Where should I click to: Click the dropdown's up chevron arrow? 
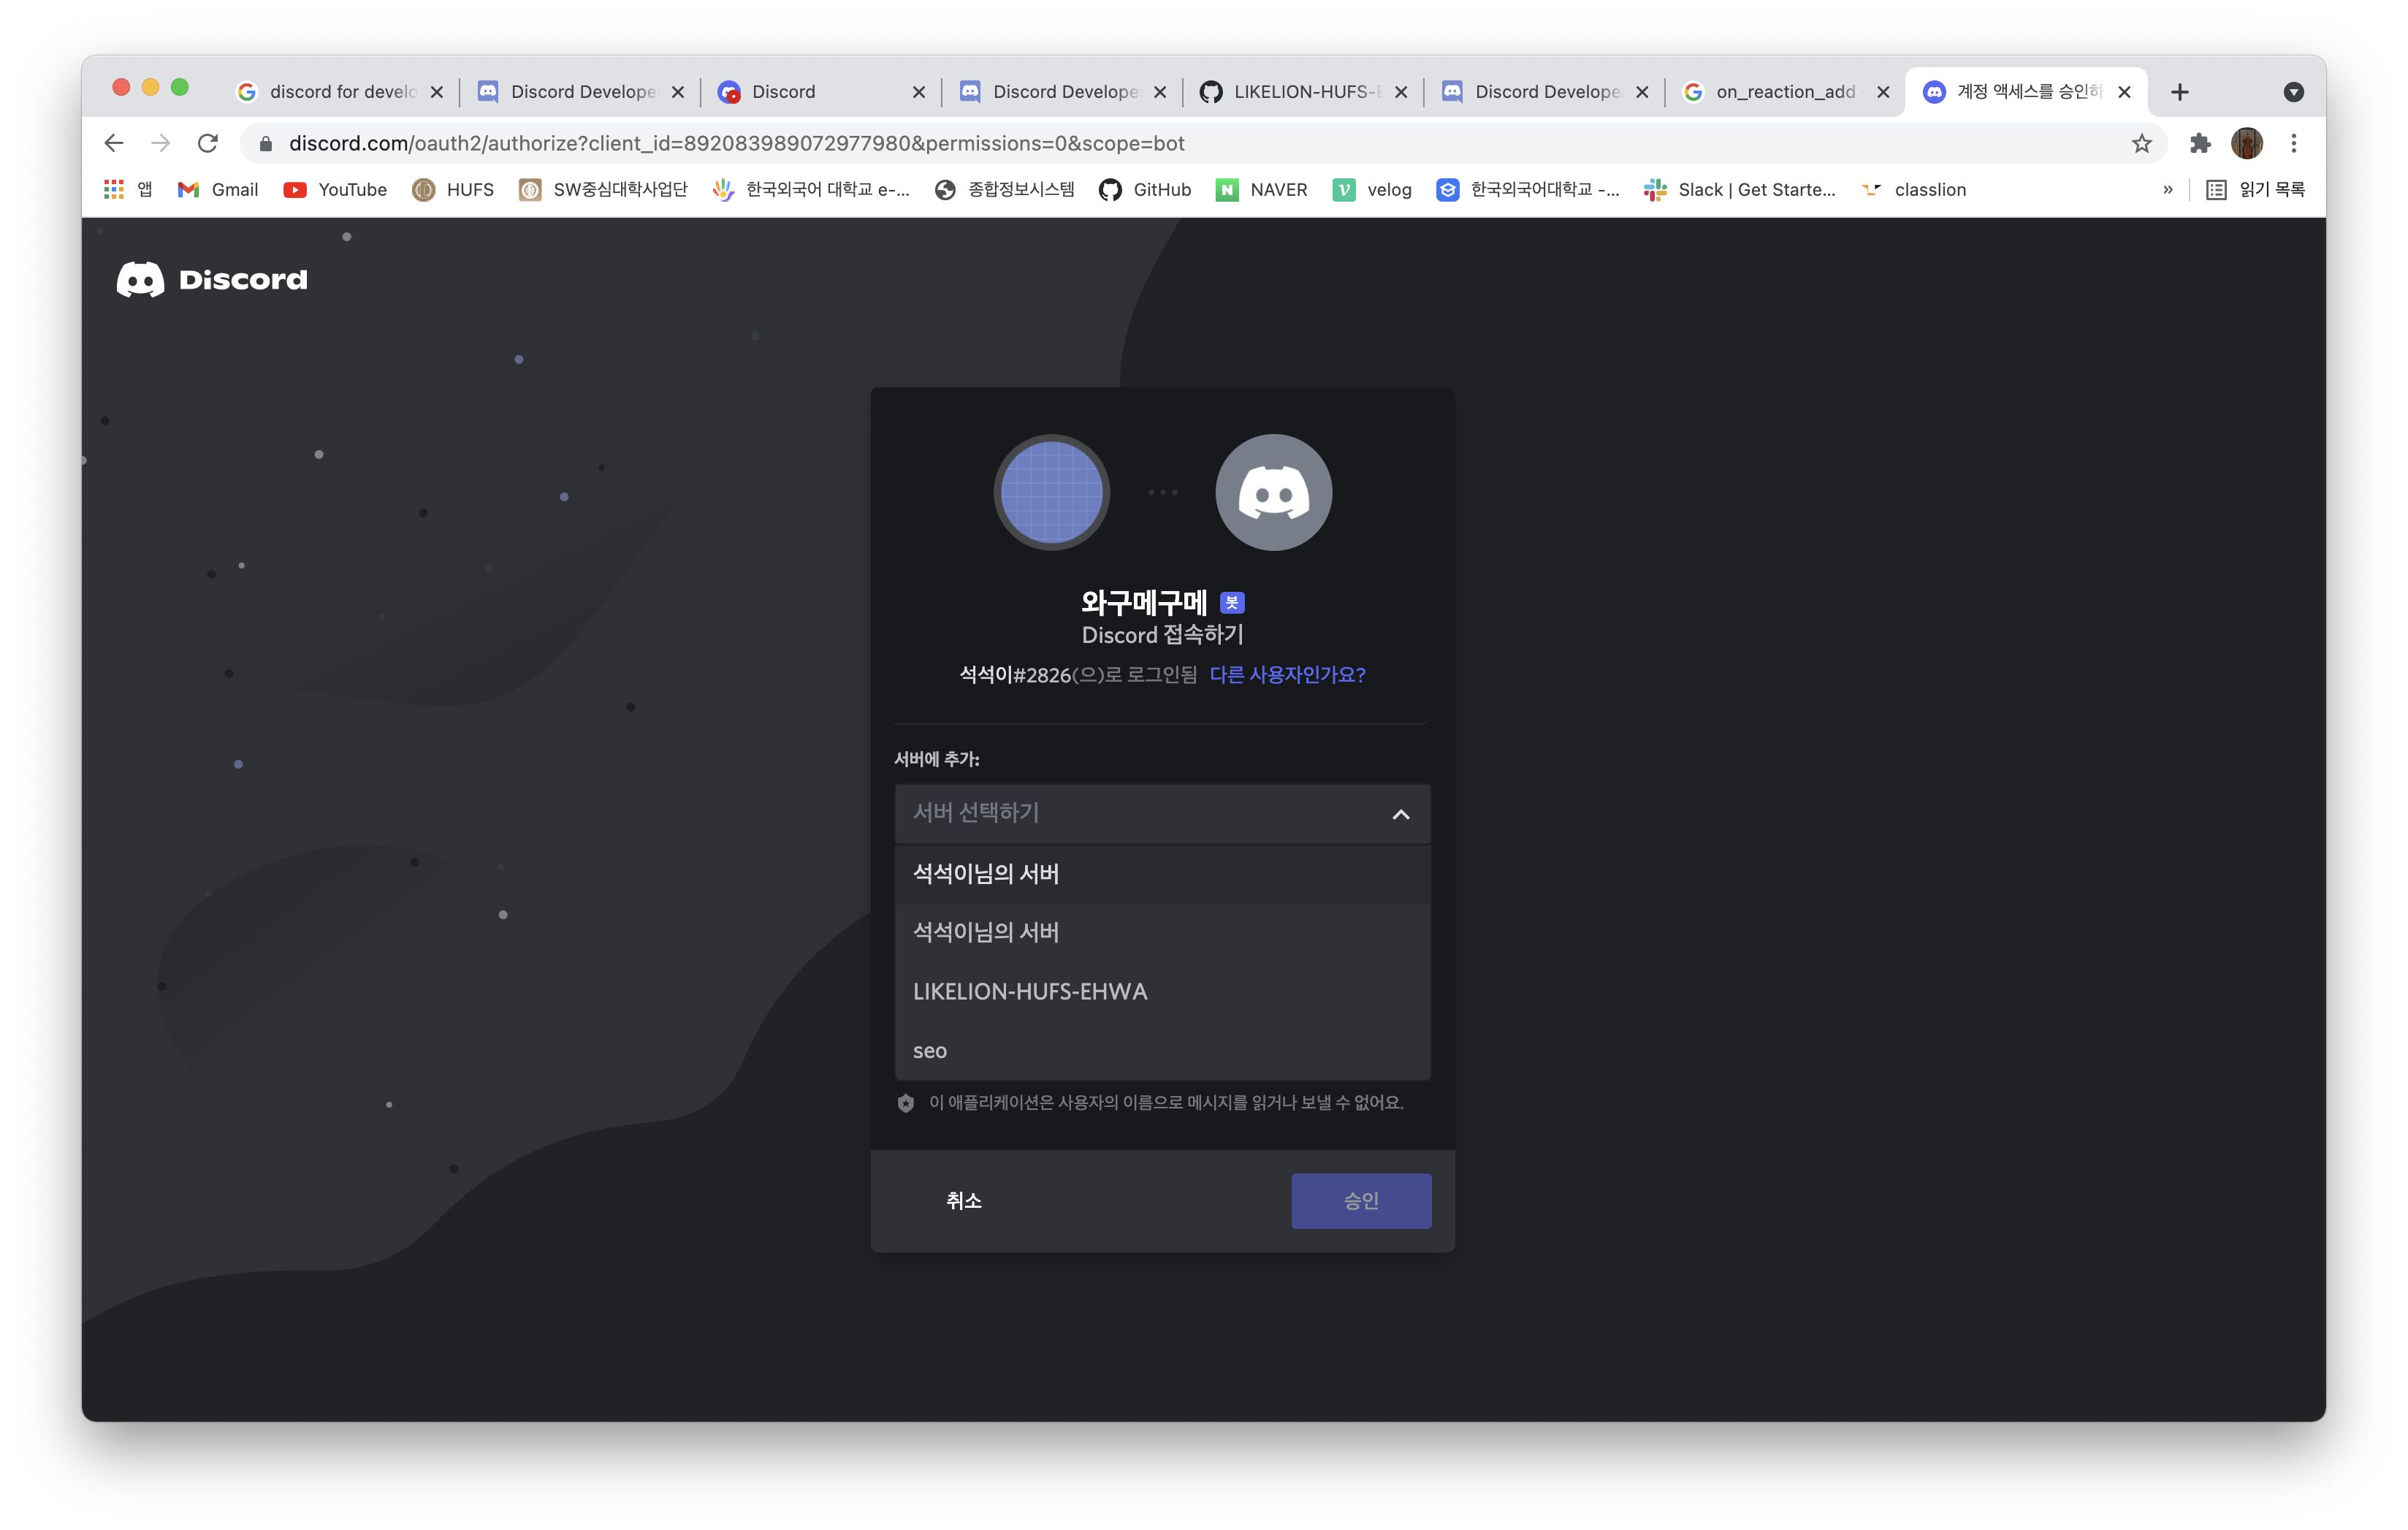coord(1401,814)
